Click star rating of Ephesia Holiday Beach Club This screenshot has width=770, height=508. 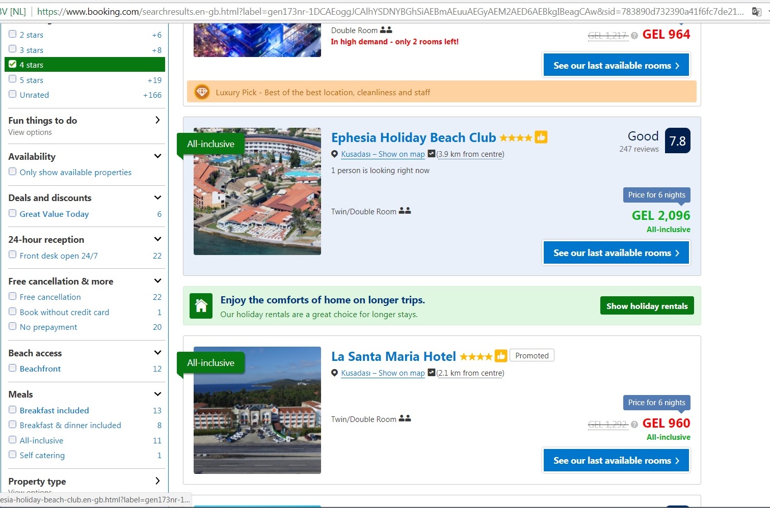[x=516, y=137]
